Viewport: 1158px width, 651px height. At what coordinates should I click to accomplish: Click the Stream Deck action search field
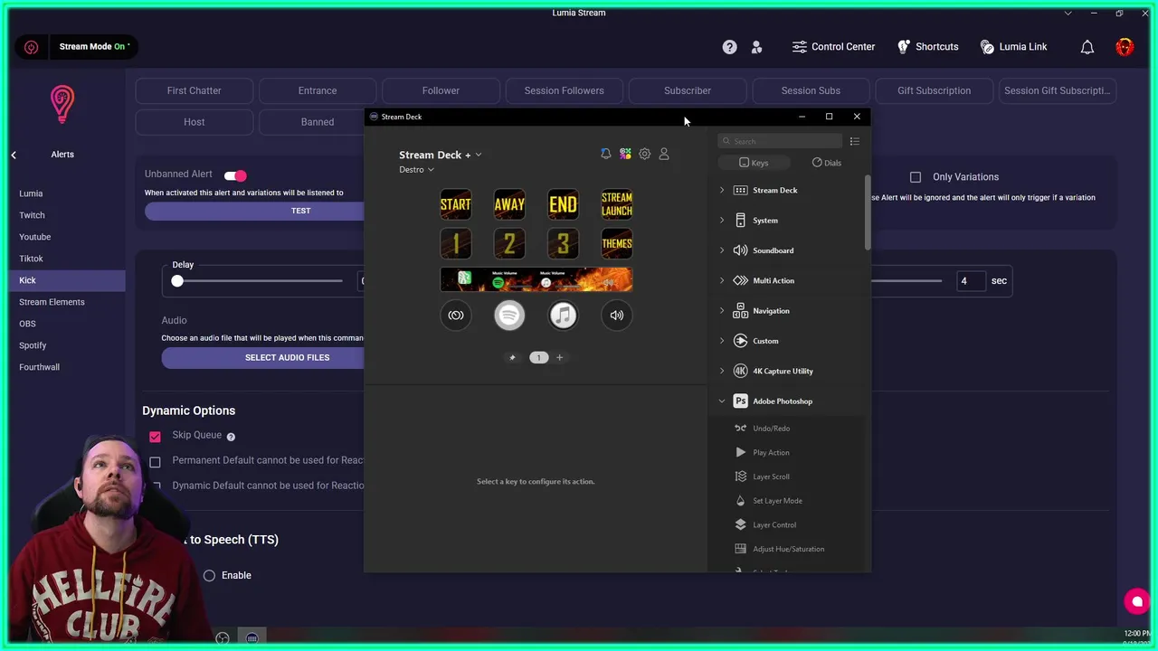[x=781, y=141]
